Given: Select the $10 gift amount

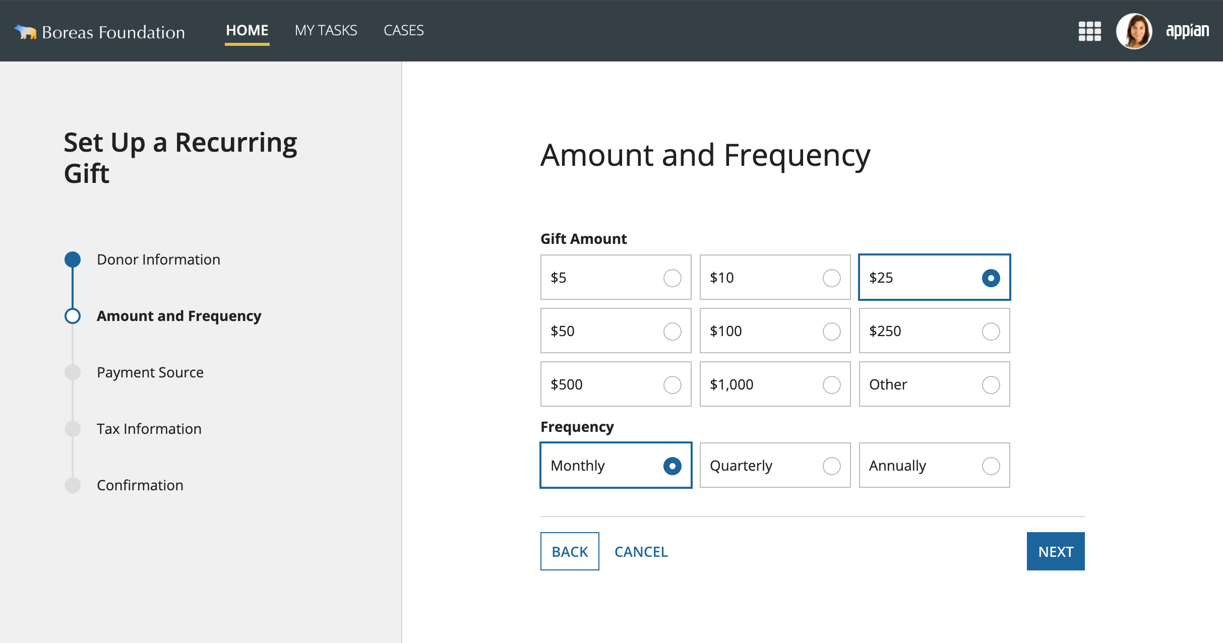Looking at the screenshot, I should tap(775, 277).
